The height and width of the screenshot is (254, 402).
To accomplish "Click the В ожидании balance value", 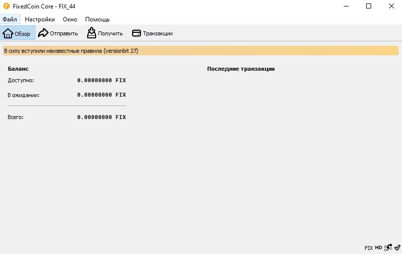I will click(x=102, y=95).
